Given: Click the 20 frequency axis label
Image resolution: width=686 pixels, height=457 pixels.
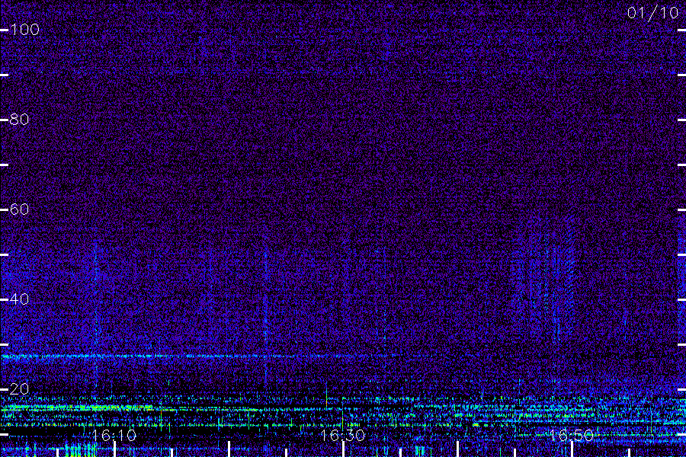Looking at the screenshot, I should 19,388.
